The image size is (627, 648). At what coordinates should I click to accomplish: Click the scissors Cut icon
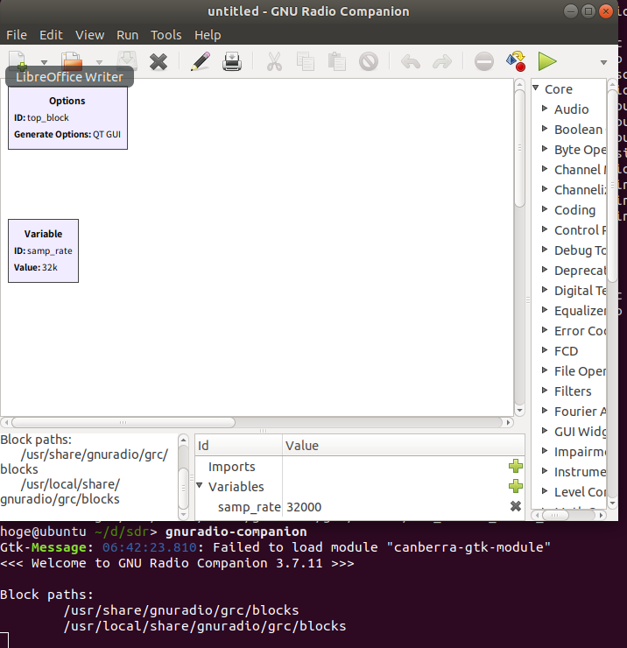coord(274,61)
